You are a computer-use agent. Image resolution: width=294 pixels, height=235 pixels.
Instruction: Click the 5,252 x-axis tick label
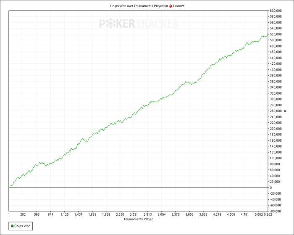pos(268,214)
